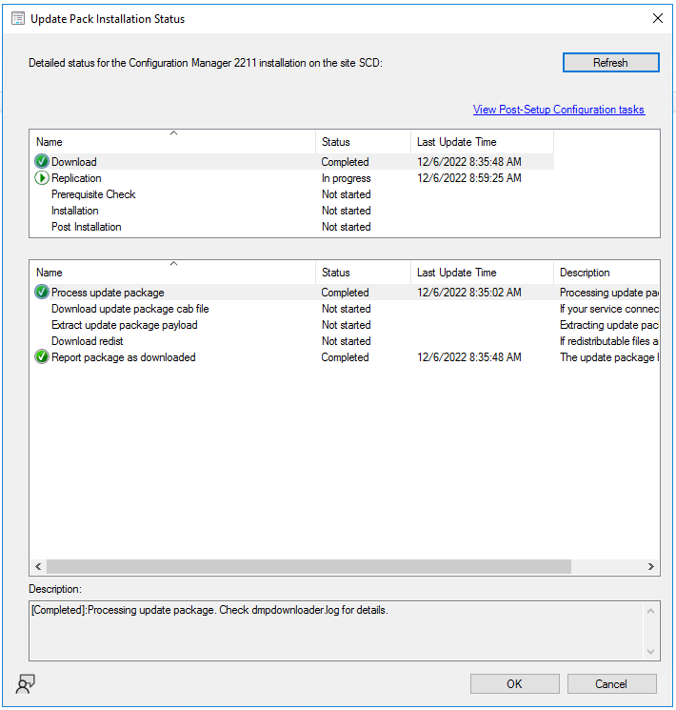Sort top list by Status column header
Image resolution: width=676 pixels, height=710 pixels.
(x=364, y=142)
